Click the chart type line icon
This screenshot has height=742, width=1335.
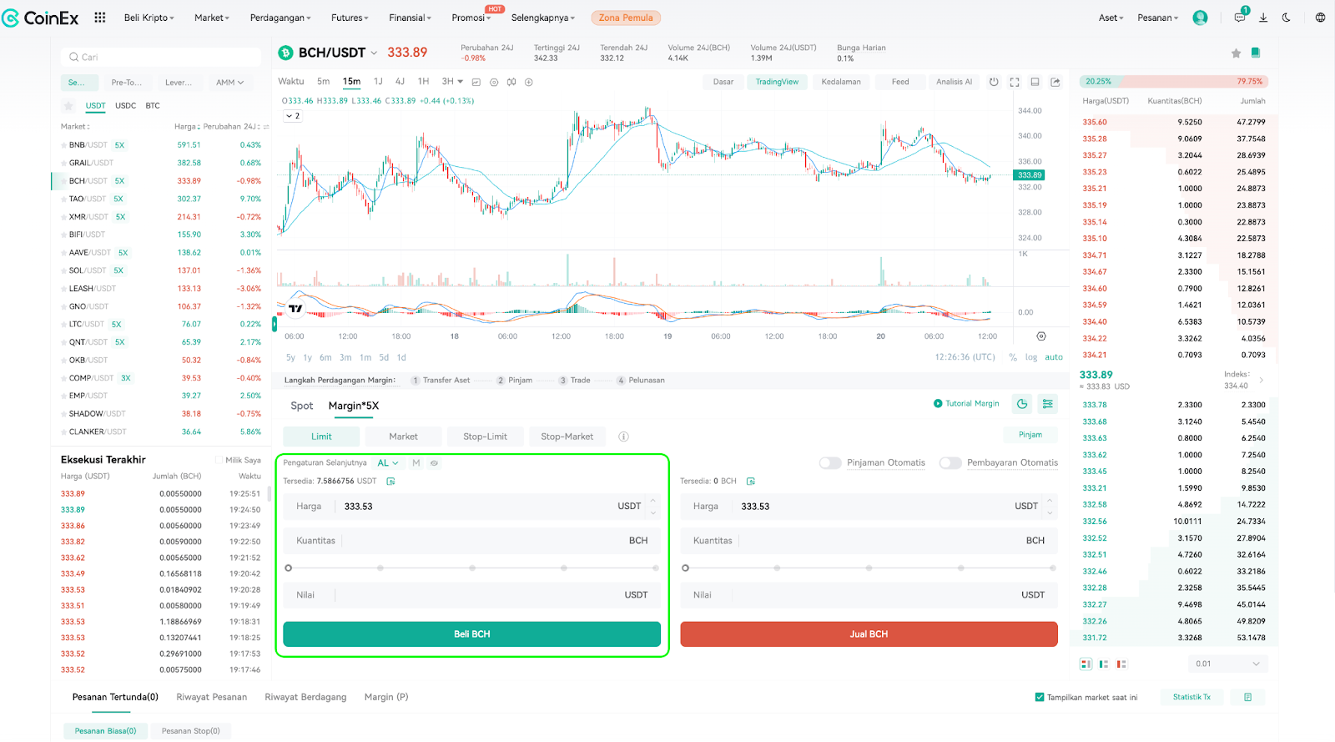pos(476,82)
